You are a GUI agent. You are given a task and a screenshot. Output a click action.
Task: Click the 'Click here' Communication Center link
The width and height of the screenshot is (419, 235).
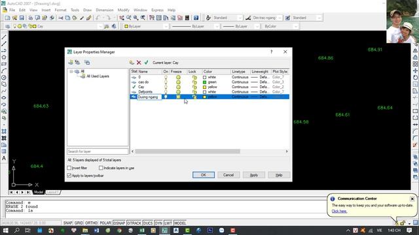pyautogui.click(x=339, y=211)
